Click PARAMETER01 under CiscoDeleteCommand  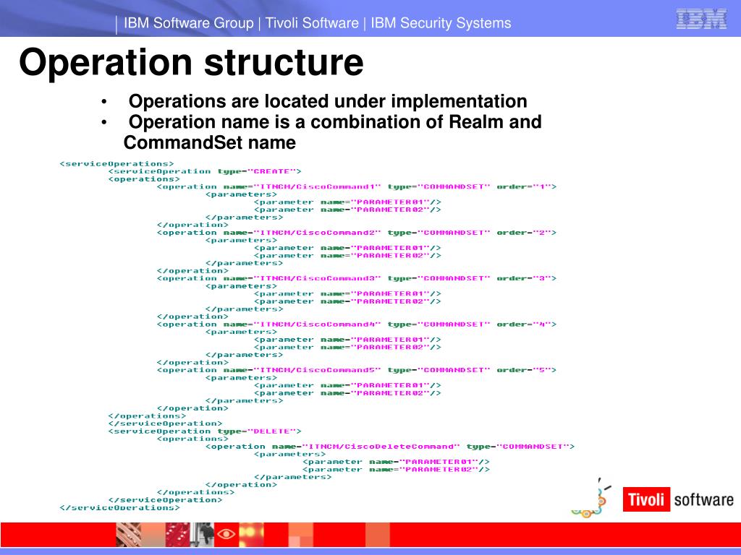coord(396,462)
